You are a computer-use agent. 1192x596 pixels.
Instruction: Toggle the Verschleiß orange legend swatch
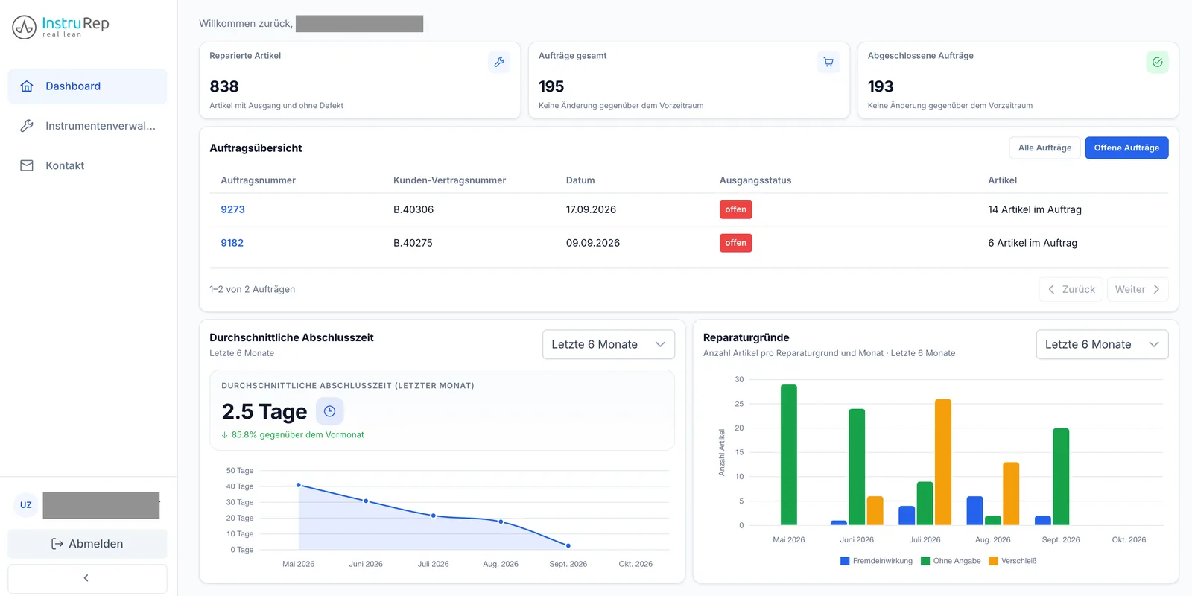[993, 561]
